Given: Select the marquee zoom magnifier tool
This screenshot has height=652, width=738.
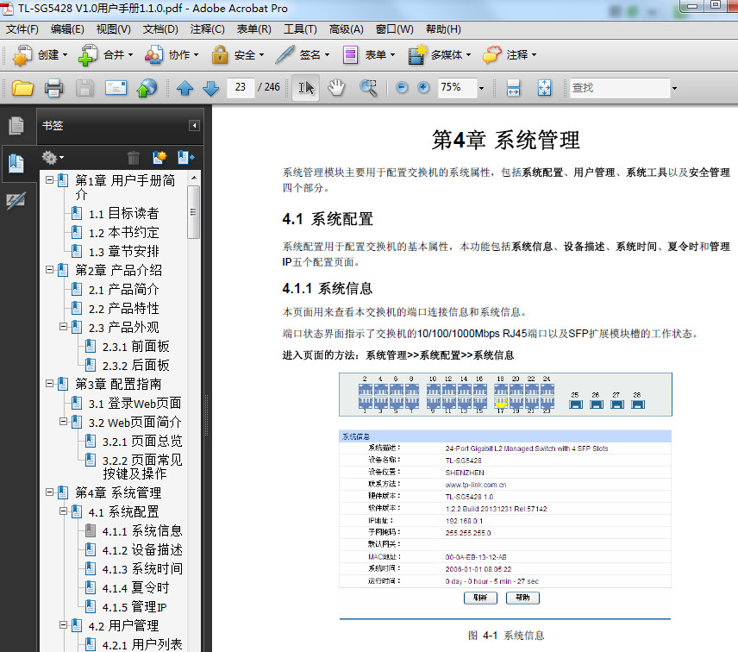Looking at the screenshot, I should pyautogui.click(x=368, y=88).
